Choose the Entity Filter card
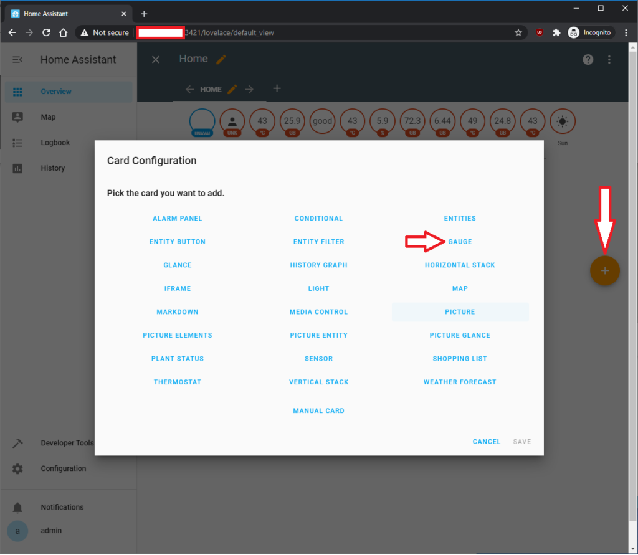This screenshot has width=638, height=555. point(318,242)
